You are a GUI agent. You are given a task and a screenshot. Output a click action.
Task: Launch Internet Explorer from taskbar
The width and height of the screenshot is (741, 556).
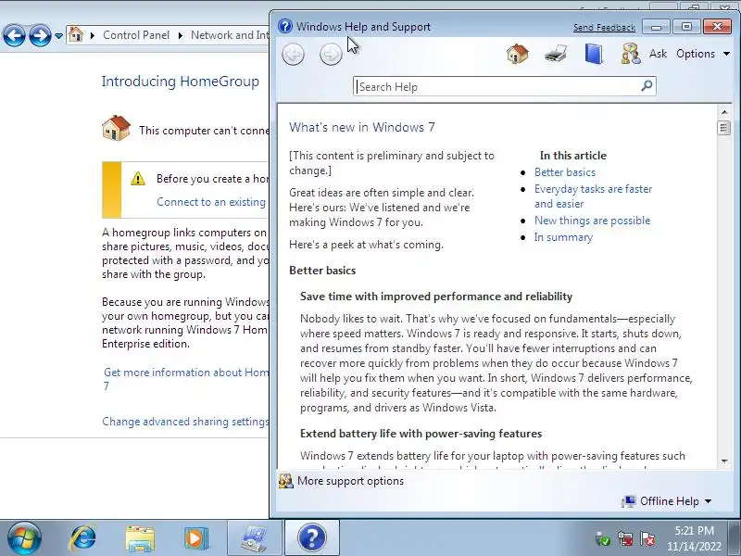[x=83, y=538]
